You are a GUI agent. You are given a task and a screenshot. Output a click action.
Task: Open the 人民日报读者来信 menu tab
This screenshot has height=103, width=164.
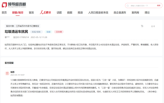click(98, 13)
